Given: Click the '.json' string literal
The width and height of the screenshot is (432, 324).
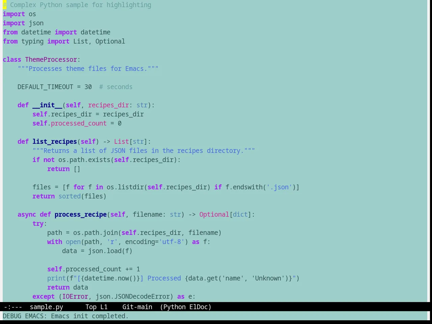Looking at the screenshot, I should pyautogui.click(x=279, y=187).
